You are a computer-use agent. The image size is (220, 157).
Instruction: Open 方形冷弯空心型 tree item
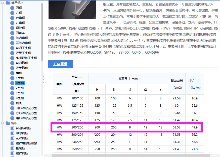pyautogui.click(x=27, y=113)
